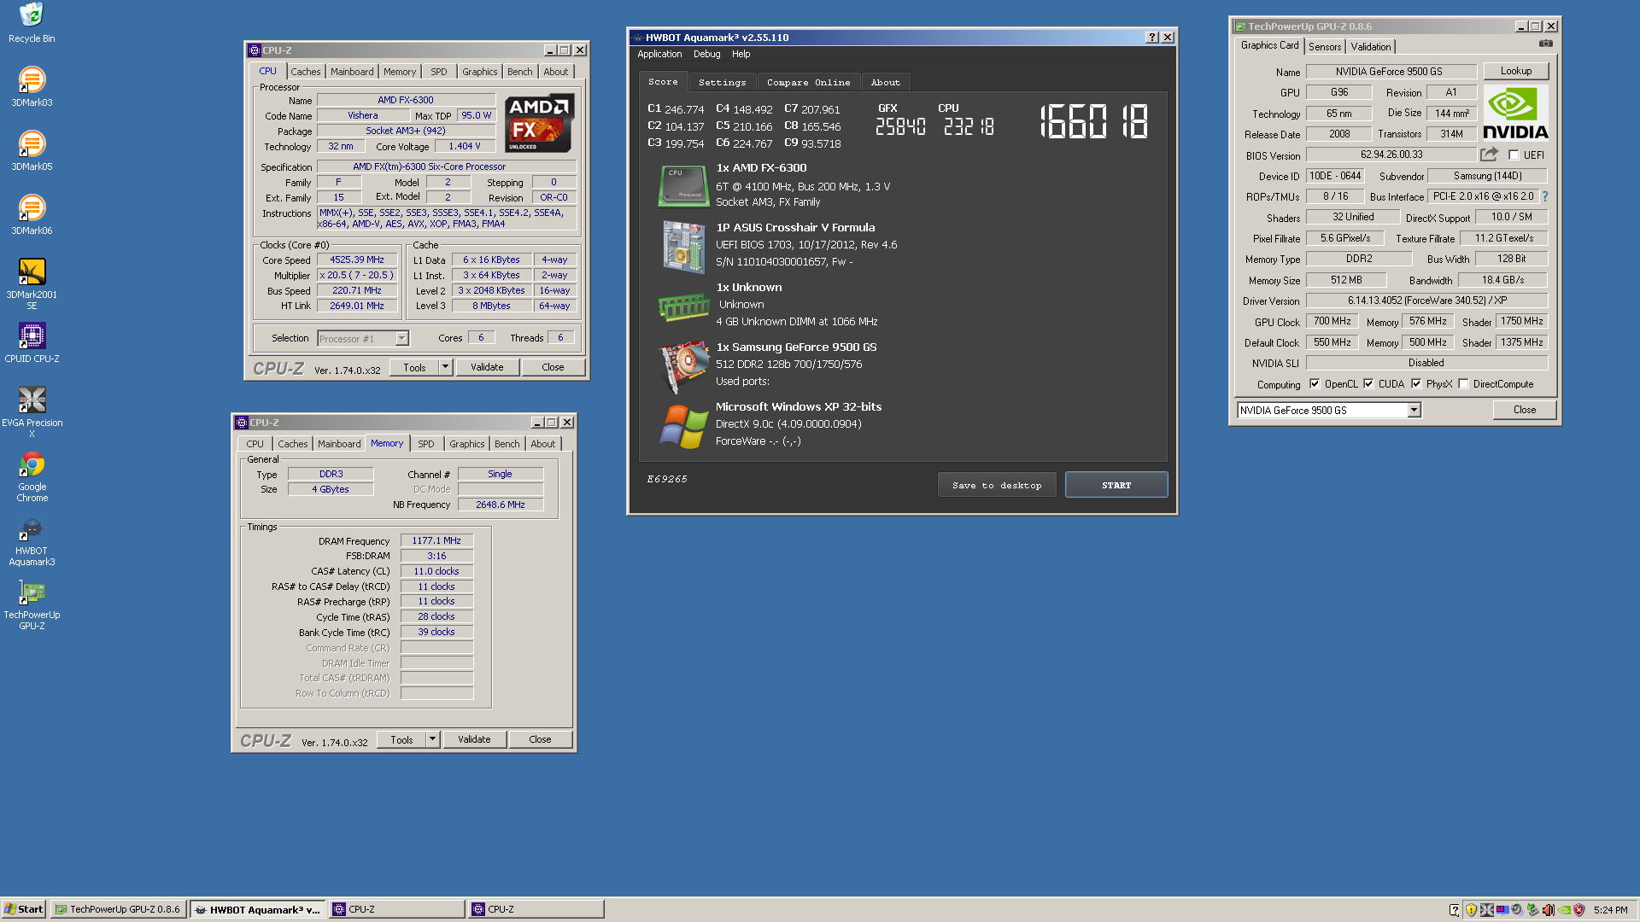Click the motherboard icon in Aquamark
The width and height of the screenshot is (1640, 922).
tap(683, 246)
